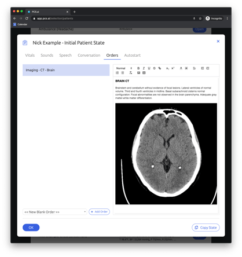
Task: Click the Copy State button
Action: point(206,227)
